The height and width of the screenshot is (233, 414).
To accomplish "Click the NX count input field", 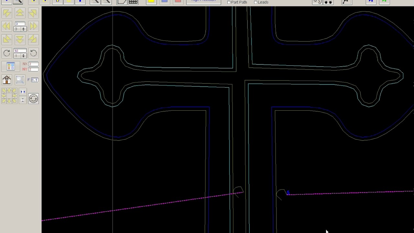I will (33, 64).
